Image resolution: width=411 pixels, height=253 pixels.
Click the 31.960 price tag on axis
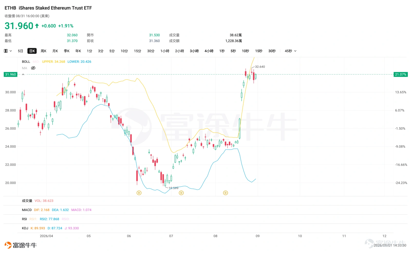tap(11, 74)
